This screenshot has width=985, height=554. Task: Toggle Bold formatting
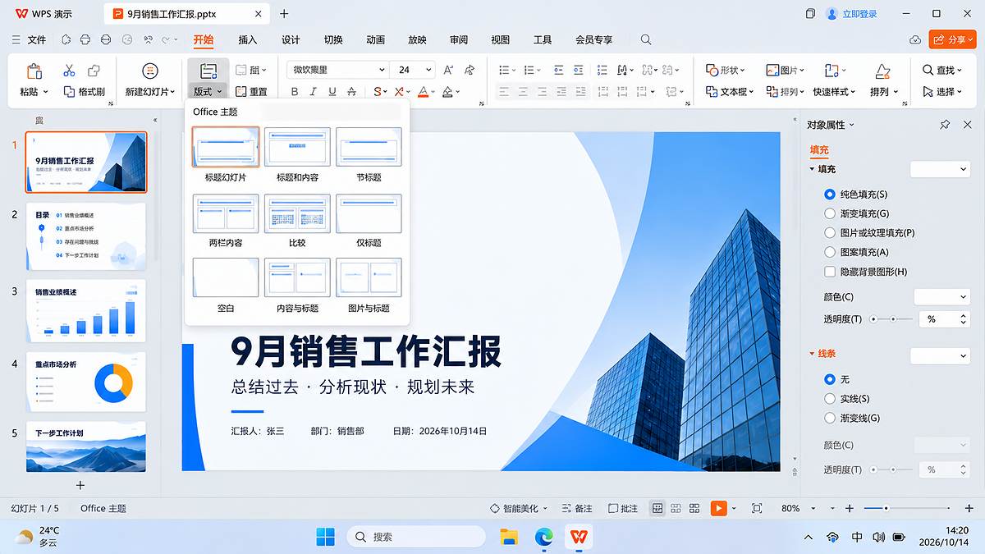pyautogui.click(x=295, y=92)
